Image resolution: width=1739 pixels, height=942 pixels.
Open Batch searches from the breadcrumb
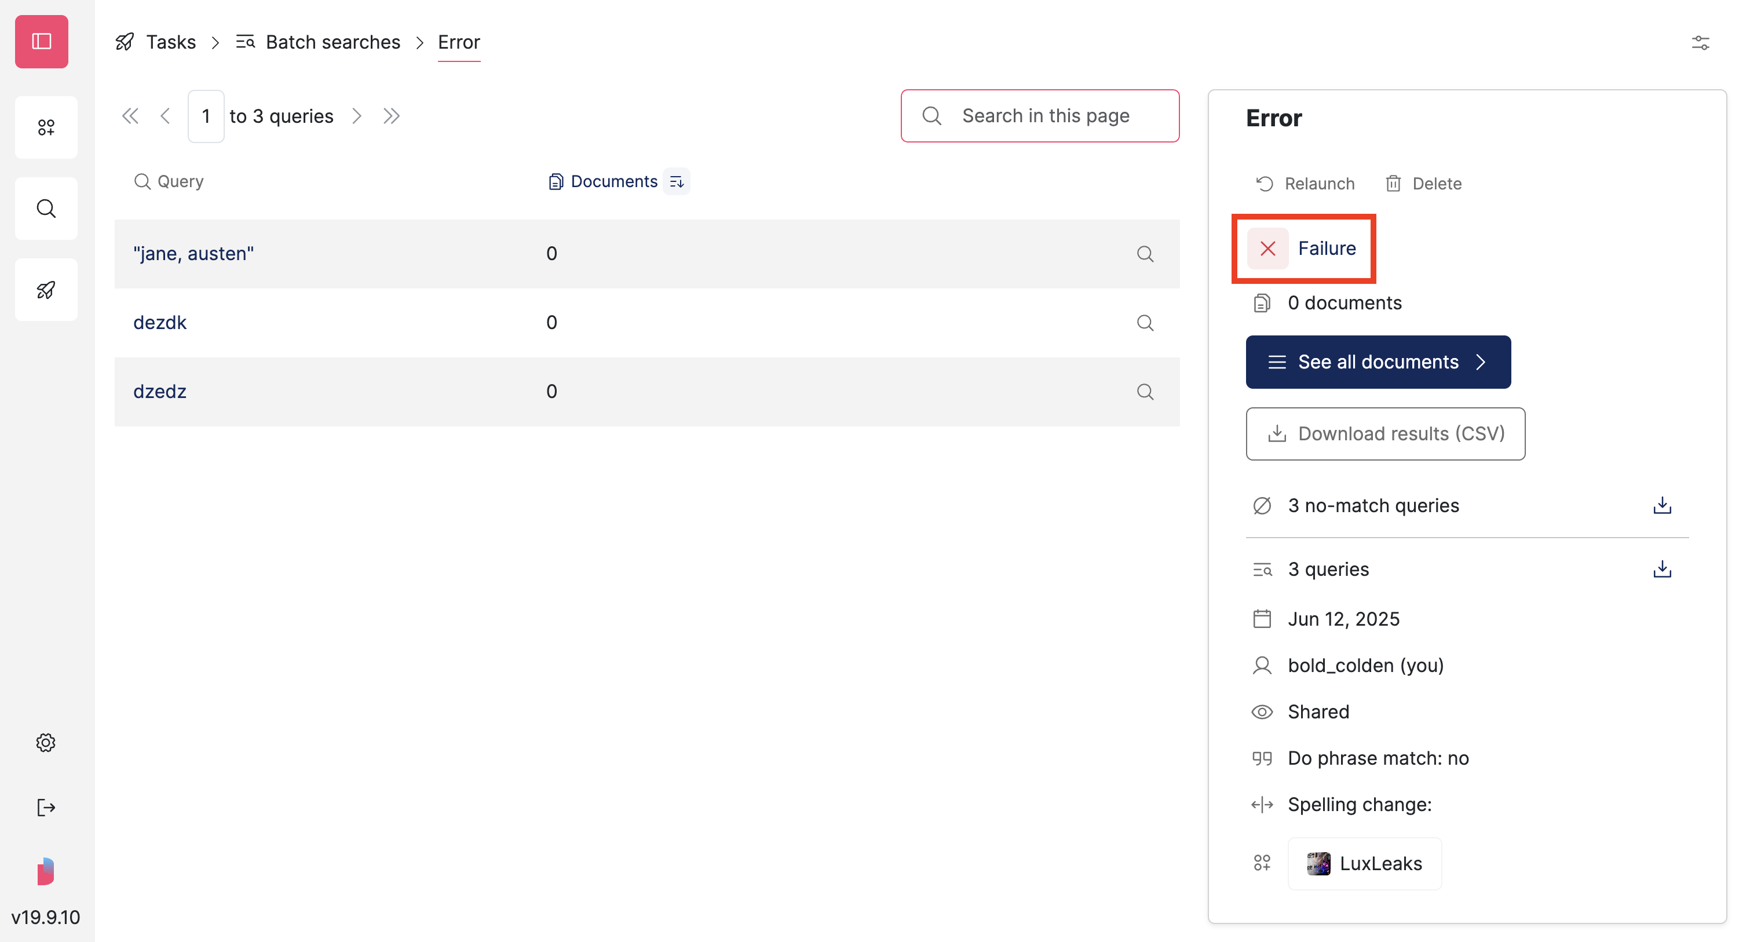point(334,42)
